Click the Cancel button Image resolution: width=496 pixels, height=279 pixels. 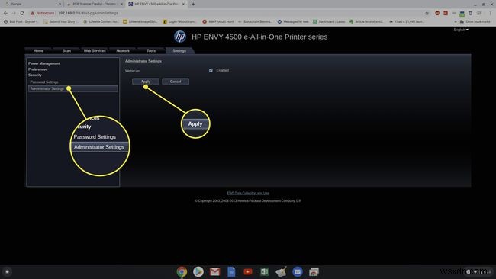176,82
